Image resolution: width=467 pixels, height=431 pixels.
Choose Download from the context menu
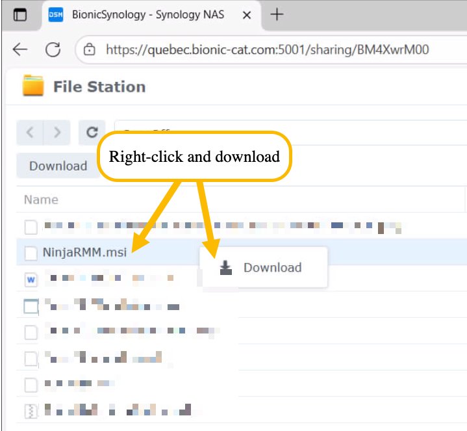pyautogui.click(x=264, y=267)
